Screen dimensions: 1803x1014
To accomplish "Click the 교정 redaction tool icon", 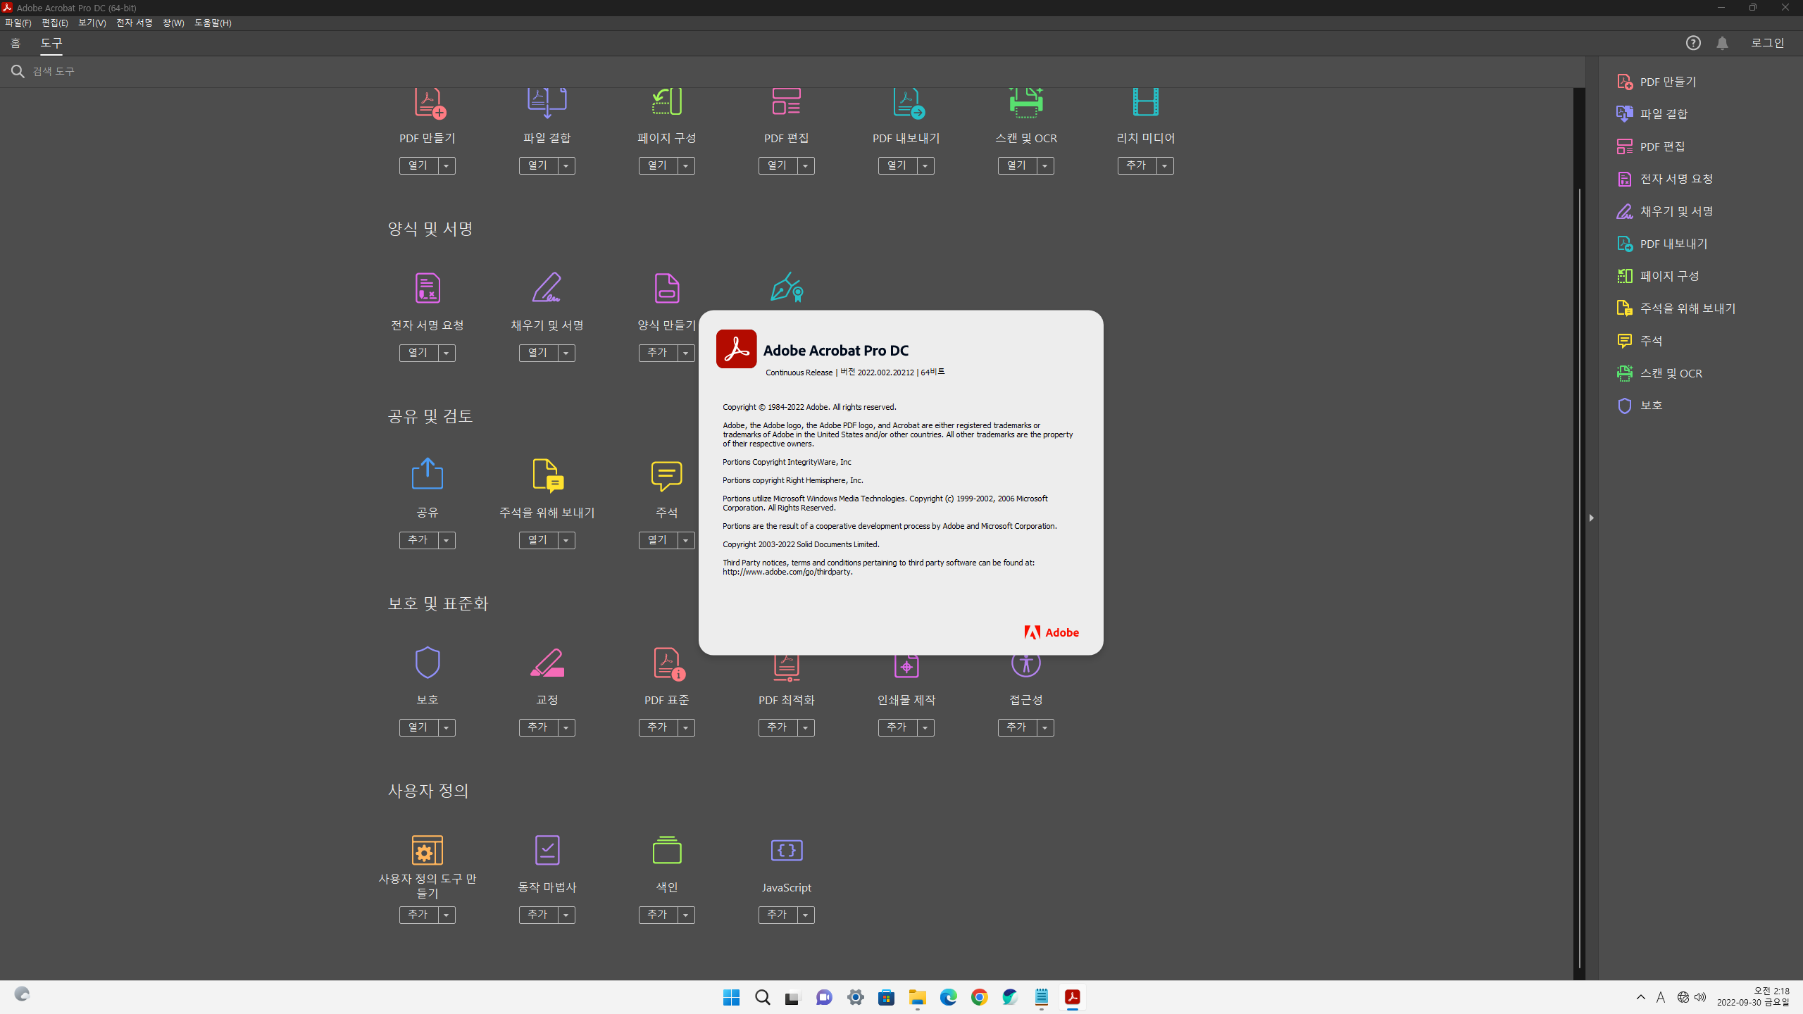I will tap(547, 662).
